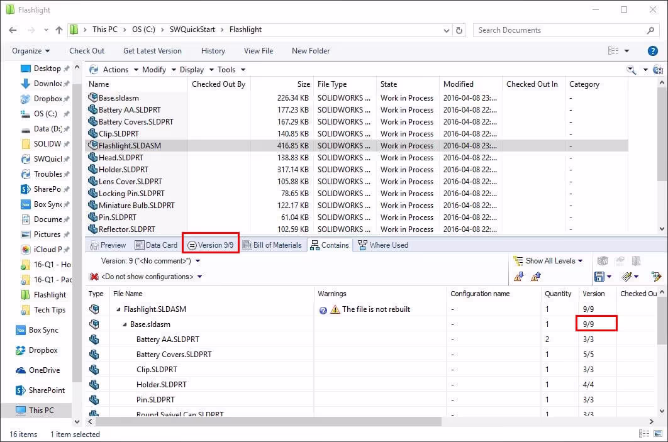Viewport: 668px width, 442px height.
Task: Open the address bar history dropdown arrow
Action: click(446, 30)
